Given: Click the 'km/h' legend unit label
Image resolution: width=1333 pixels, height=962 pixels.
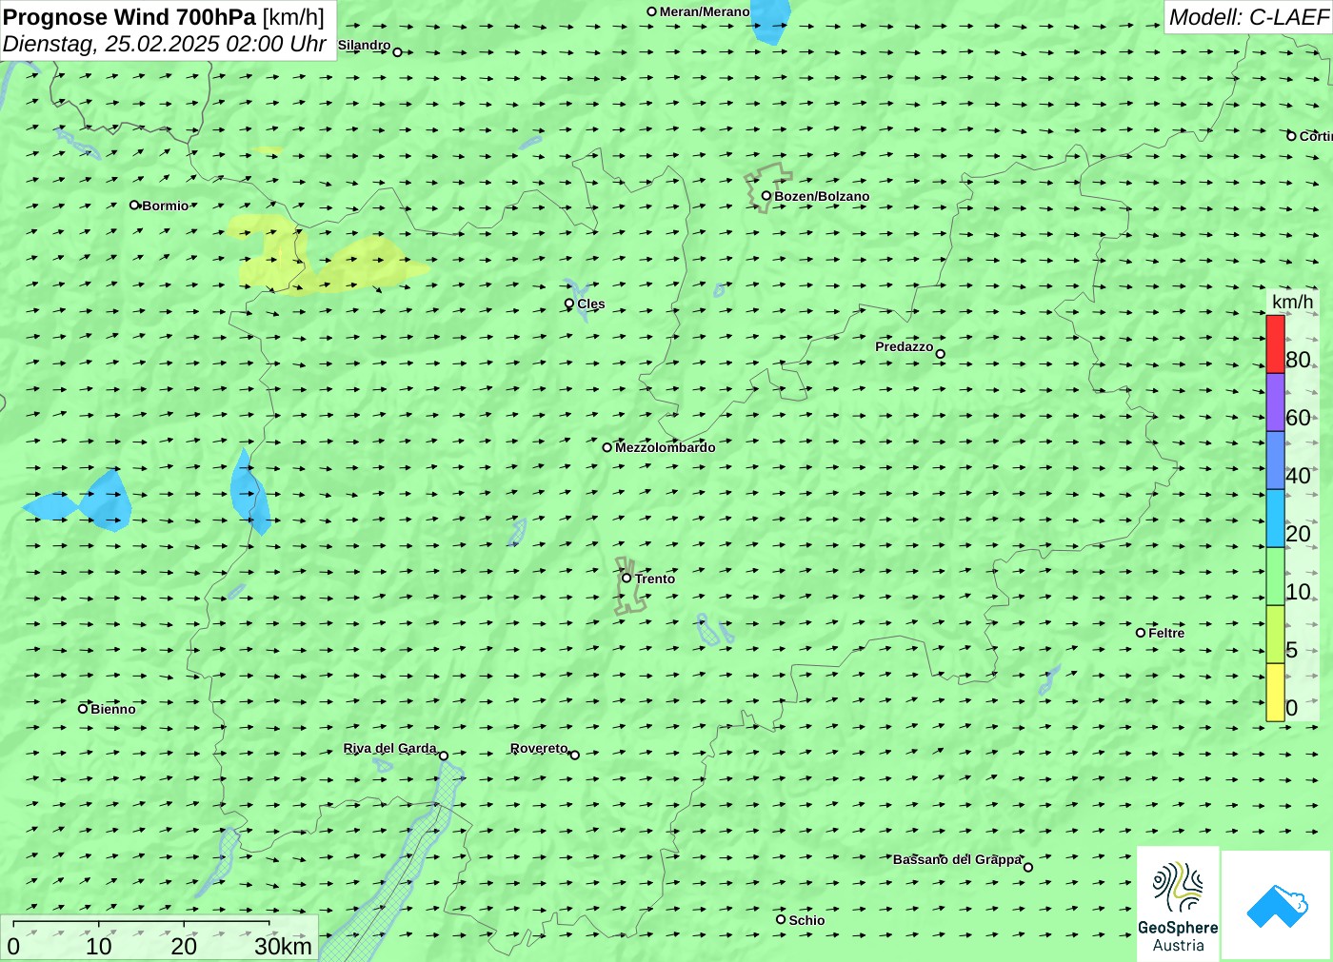Looking at the screenshot, I should 1292,302.
